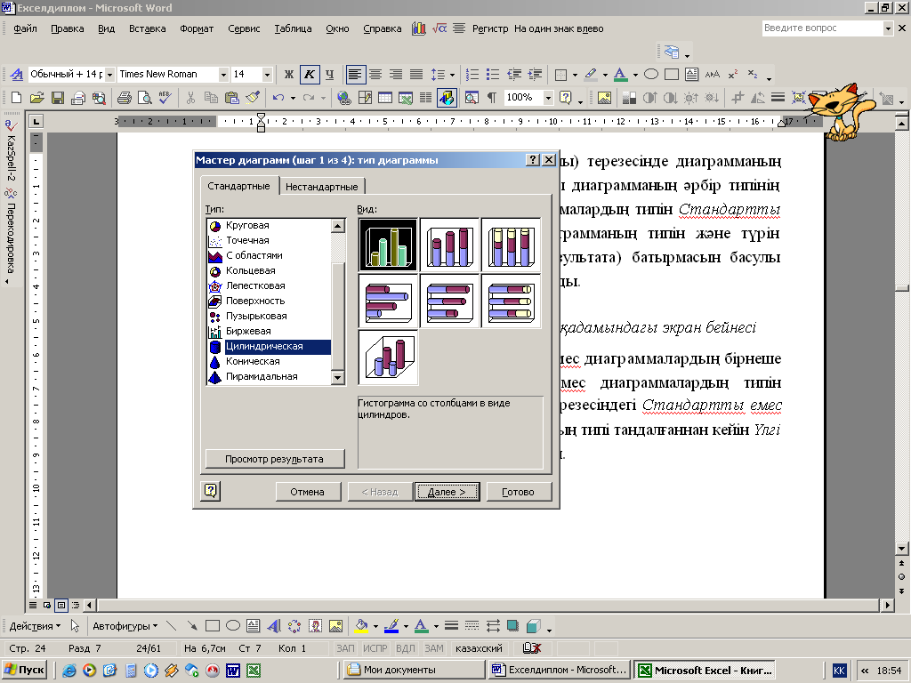
Task: Run spelling check (ABC icon)
Action: point(165,98)
